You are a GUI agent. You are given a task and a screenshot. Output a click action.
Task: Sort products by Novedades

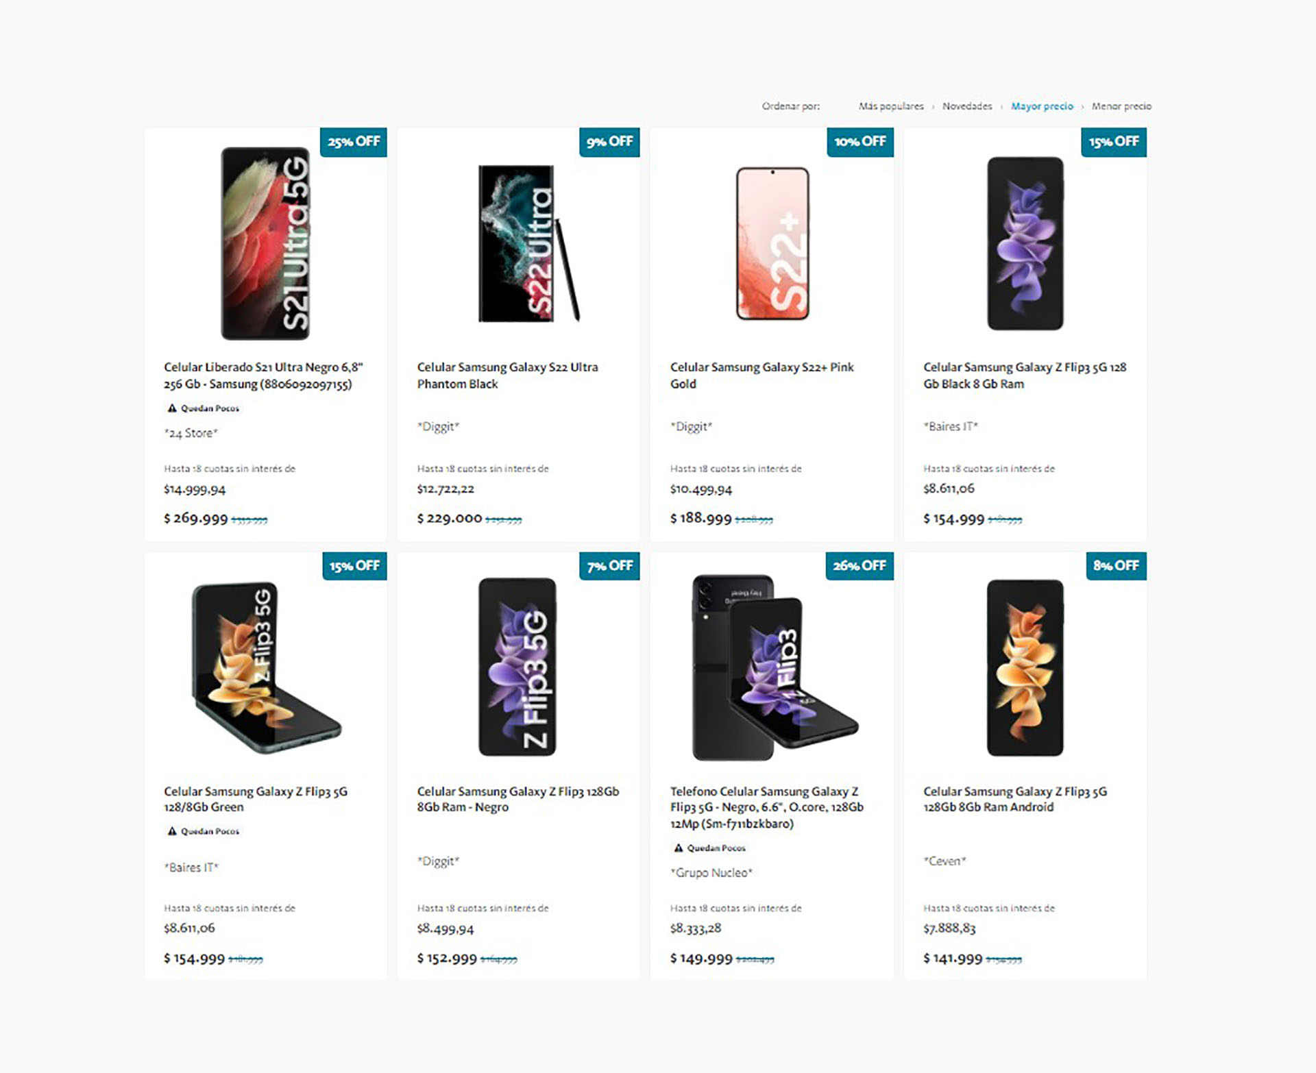[x=966, y=106]
